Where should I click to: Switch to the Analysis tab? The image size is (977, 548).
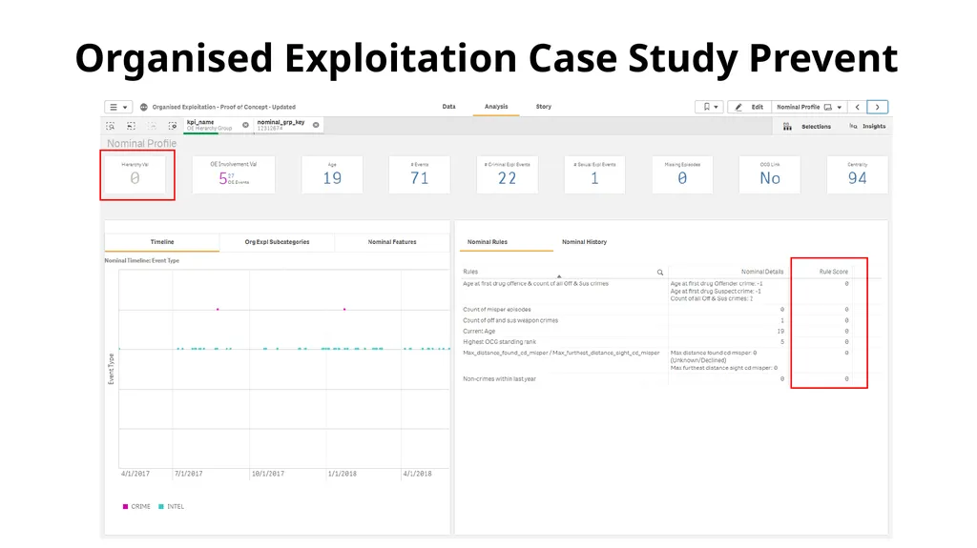tap(496, 107)
